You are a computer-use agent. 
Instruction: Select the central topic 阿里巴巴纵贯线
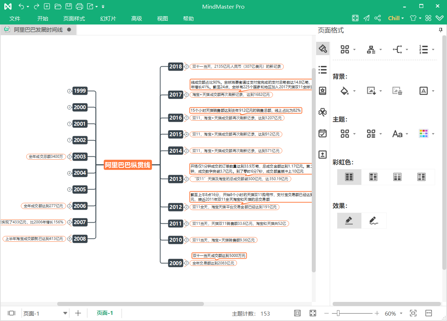[x=128, y=165]
